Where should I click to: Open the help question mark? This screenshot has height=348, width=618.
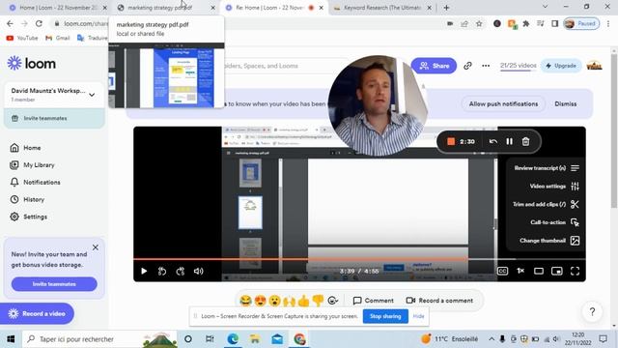pos(592,311)
